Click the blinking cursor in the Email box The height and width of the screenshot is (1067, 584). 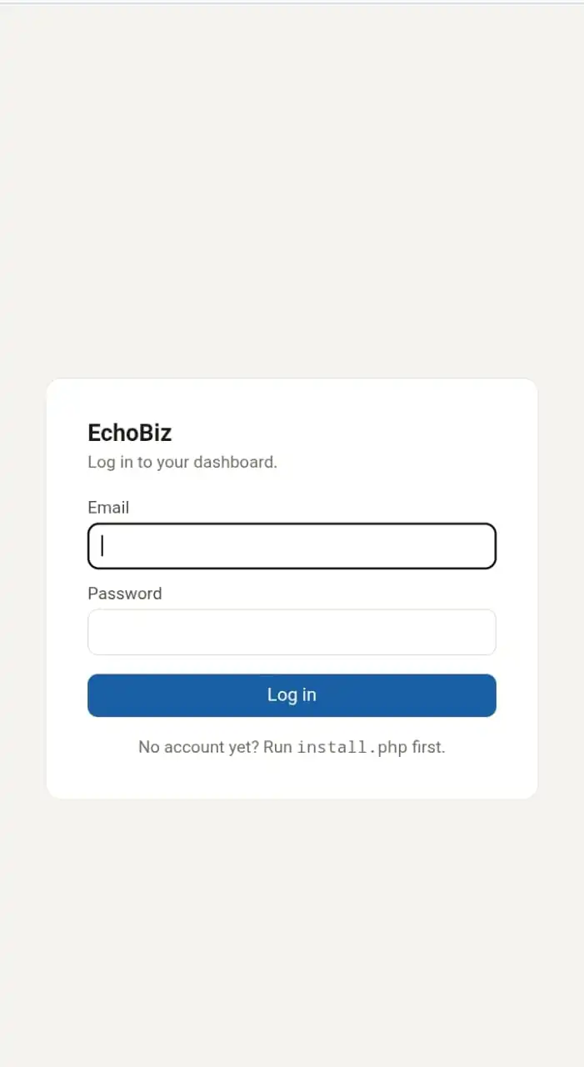pos(102,546)
